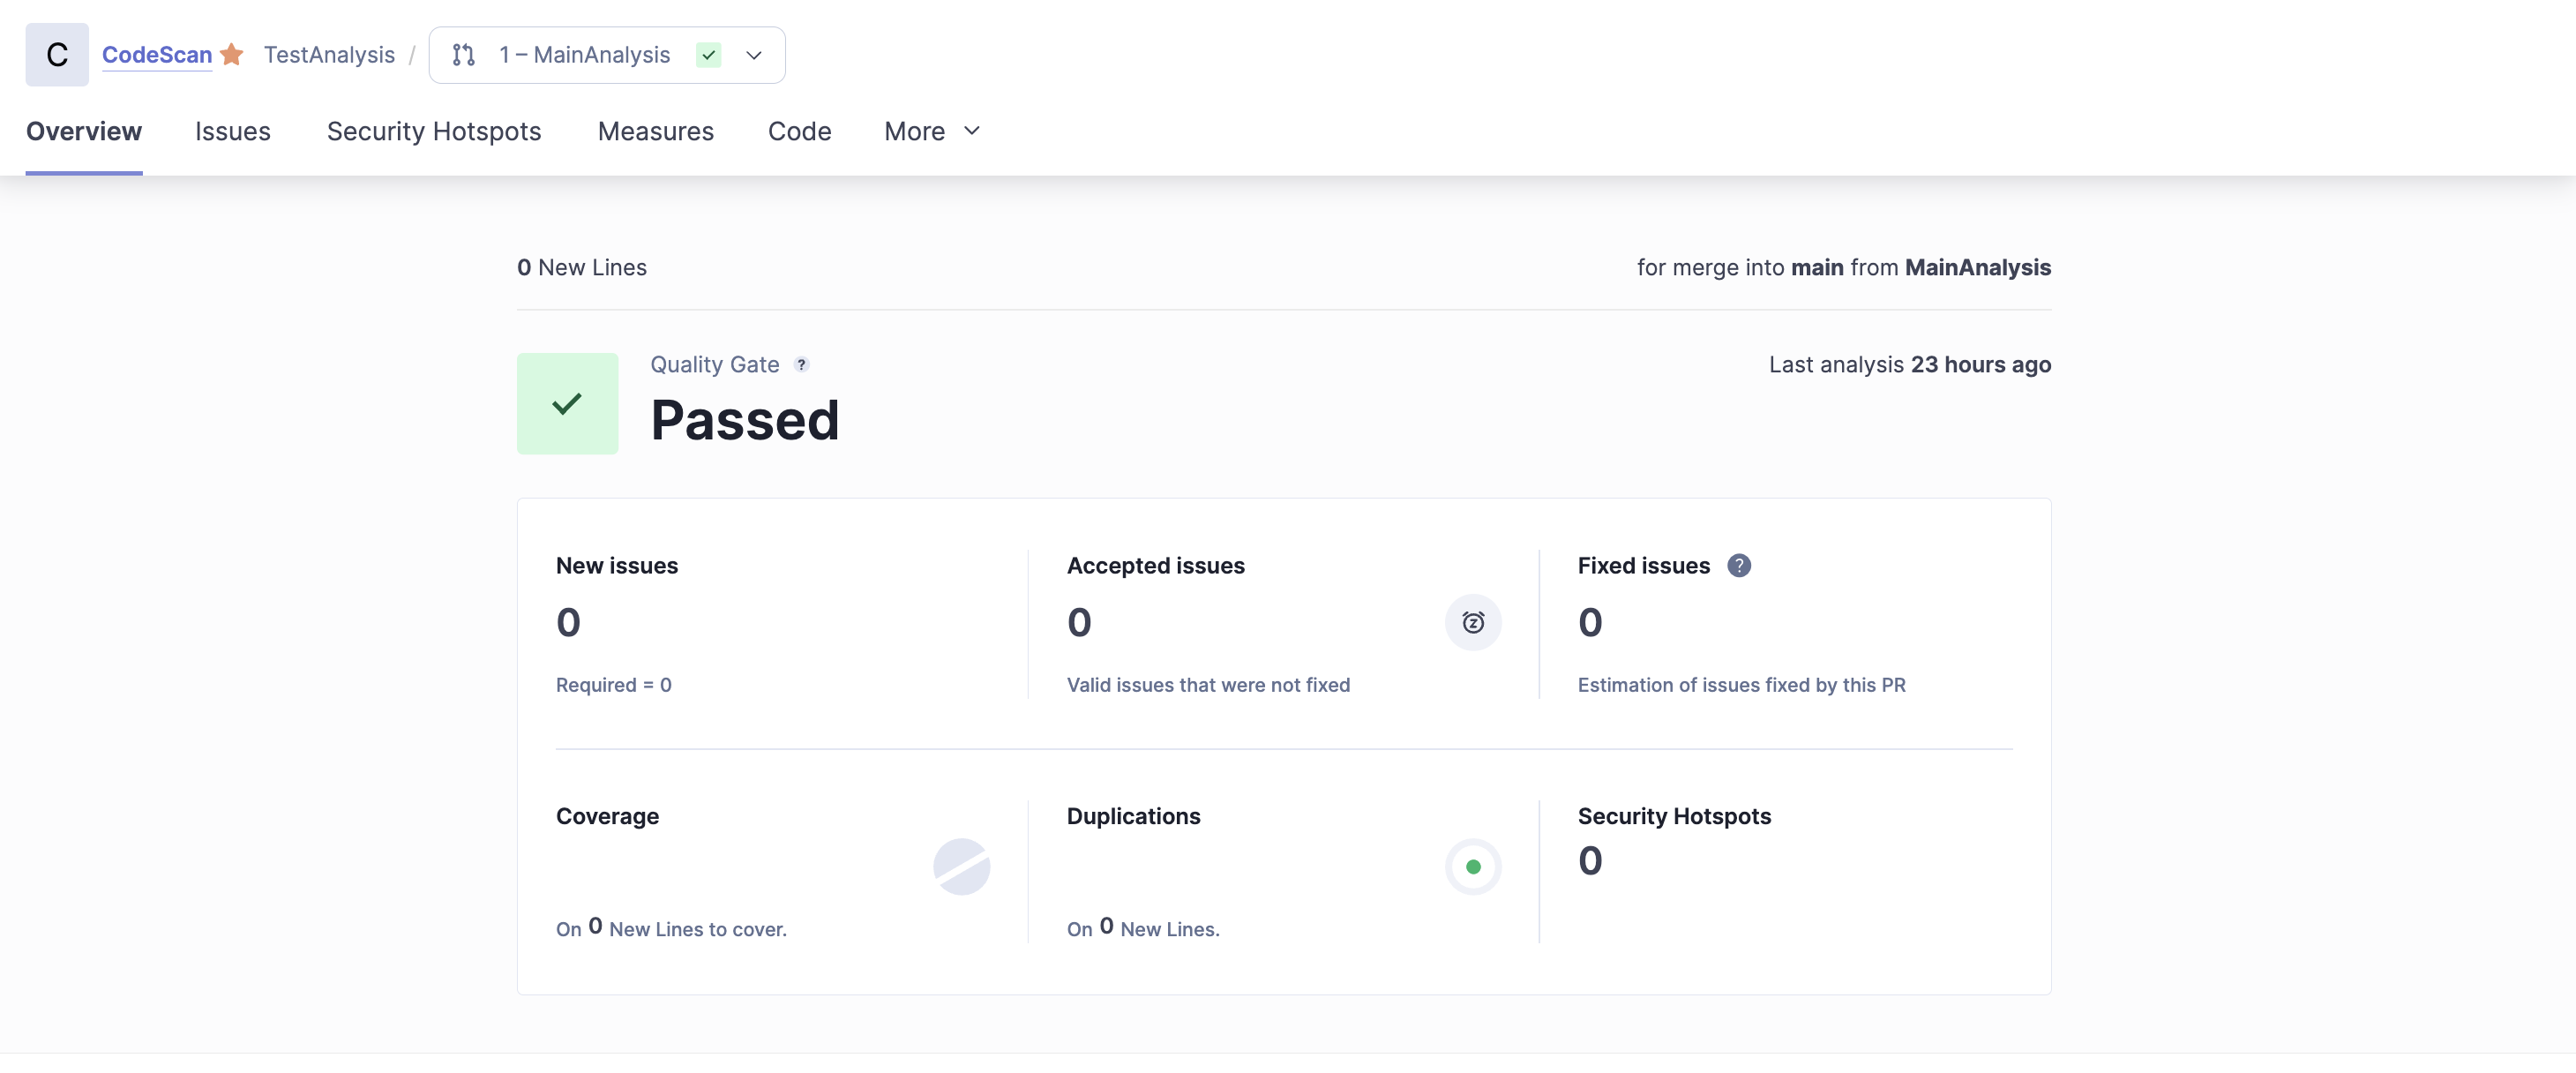The height and width of the screenshot is (1073, 2576).
Task: Switch to the Issues tab
Action: pos(232,131)
